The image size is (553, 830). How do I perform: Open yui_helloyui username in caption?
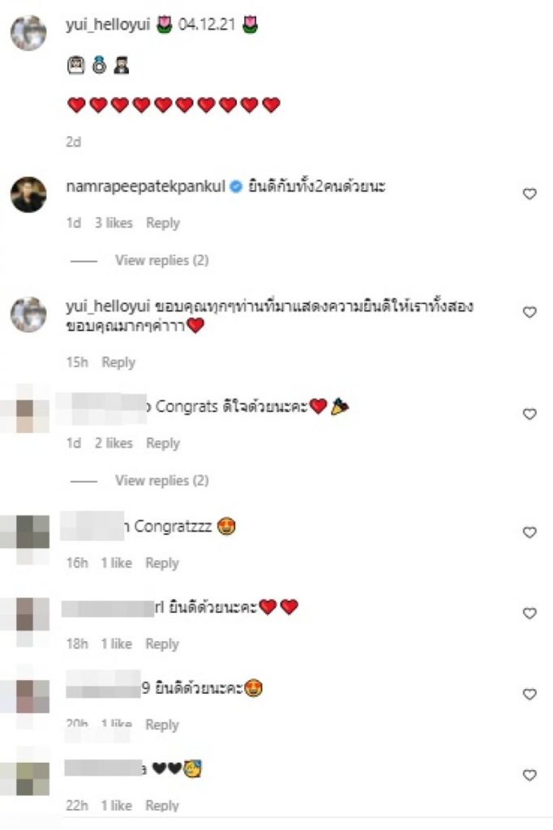tap(108, 24)
